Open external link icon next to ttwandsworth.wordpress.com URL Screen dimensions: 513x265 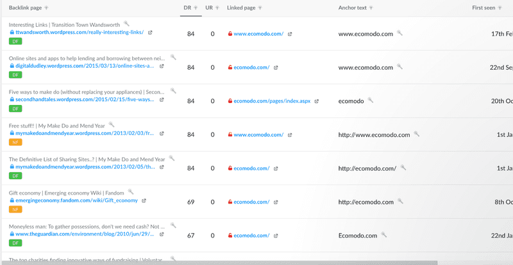[150, 33]
